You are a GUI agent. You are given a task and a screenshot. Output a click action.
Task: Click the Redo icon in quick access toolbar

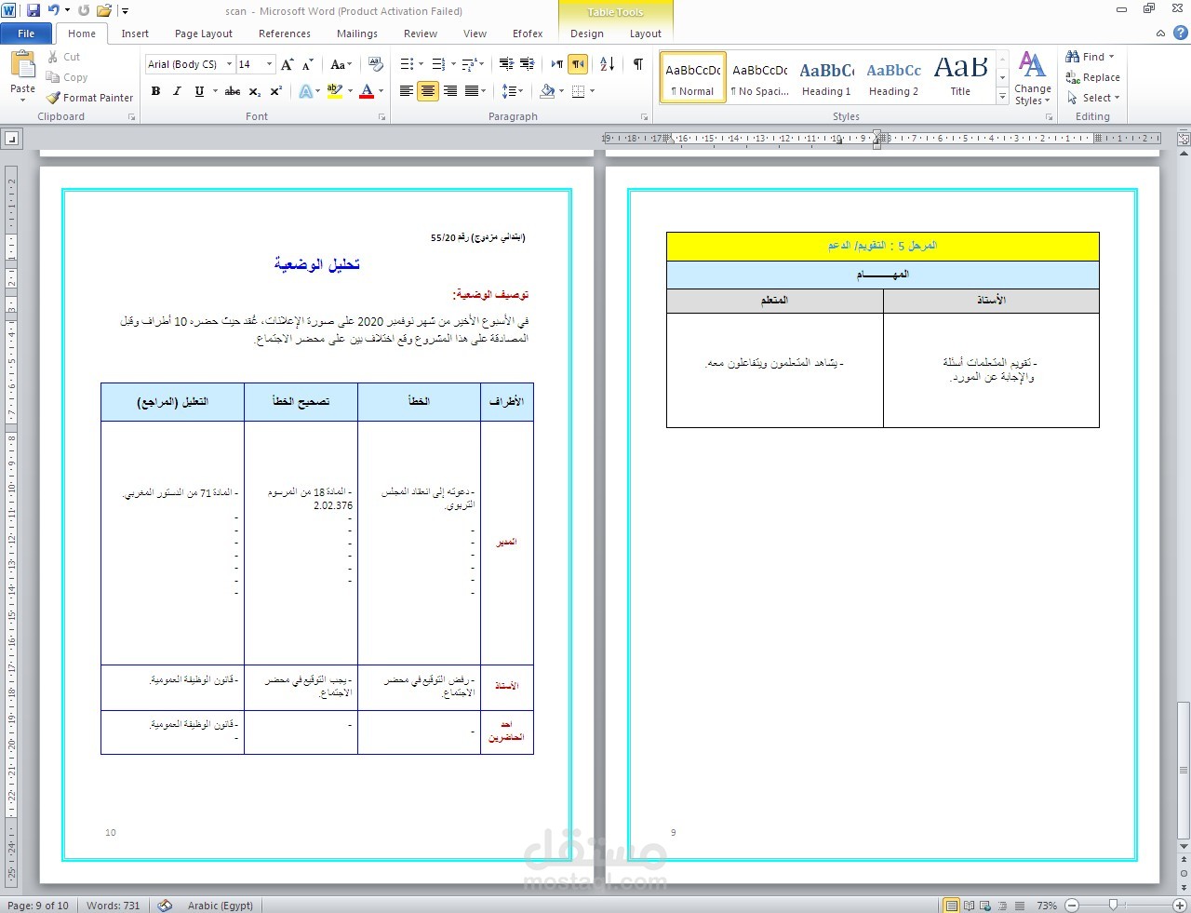[84, 10]
